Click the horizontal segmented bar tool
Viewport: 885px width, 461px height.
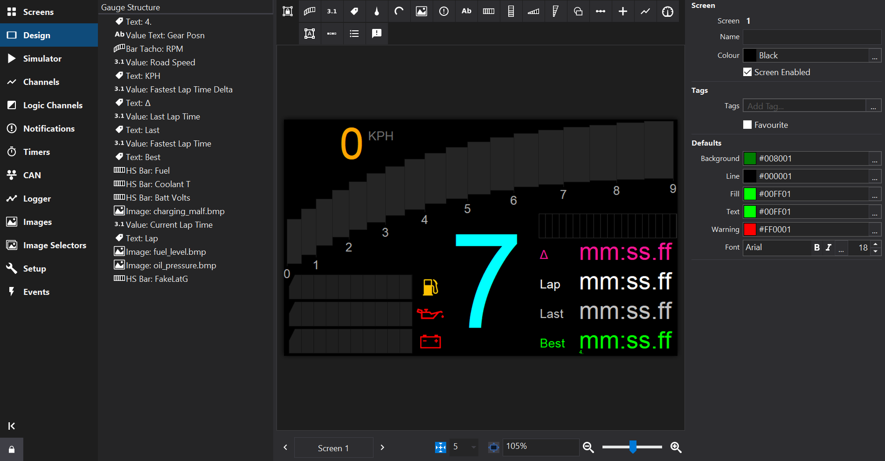pos(489,11)
